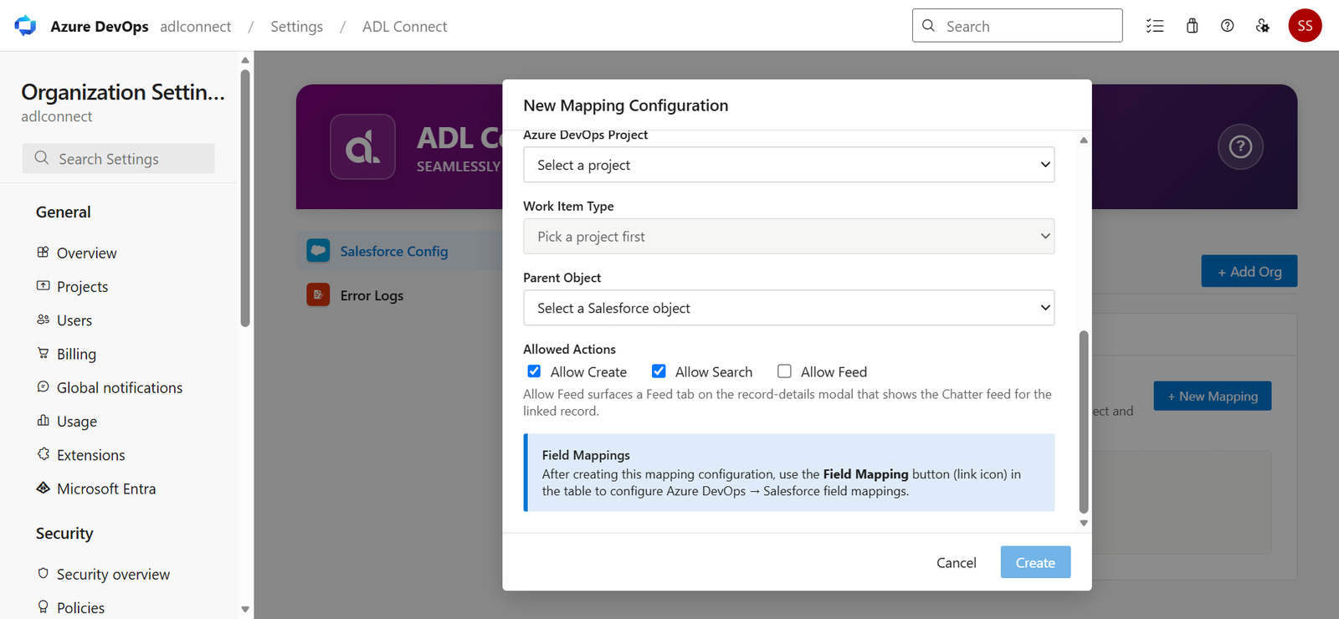
Task: Click the Security overview shield icon
Action: click(44, 573)
